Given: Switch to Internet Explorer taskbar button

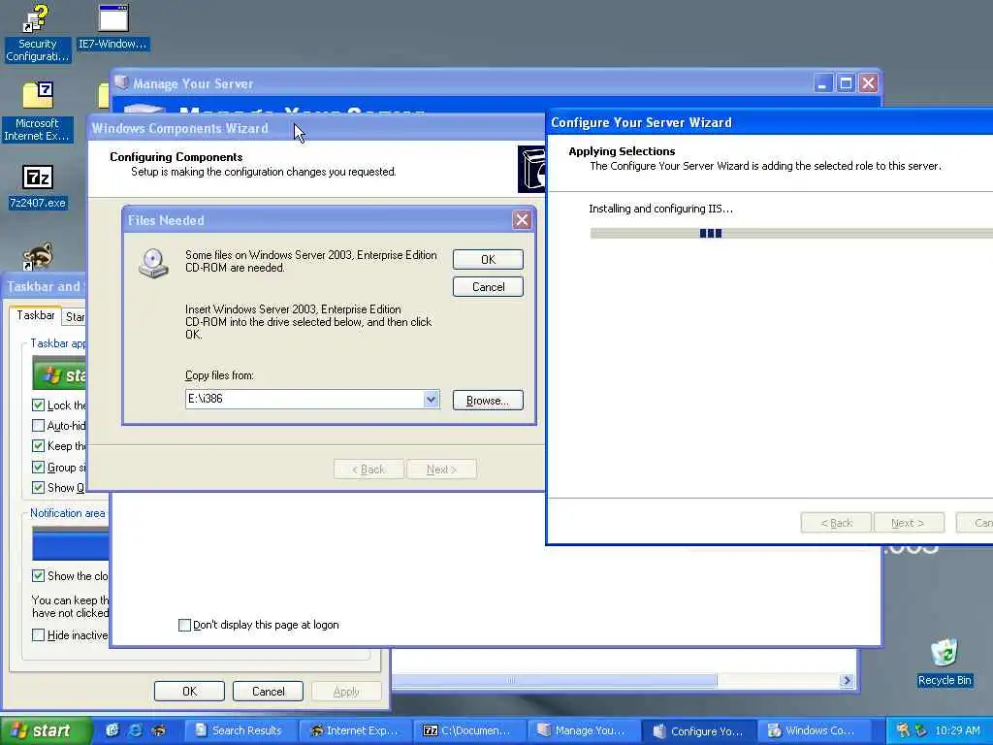Looking at the screenshot, I should point(355,730).
